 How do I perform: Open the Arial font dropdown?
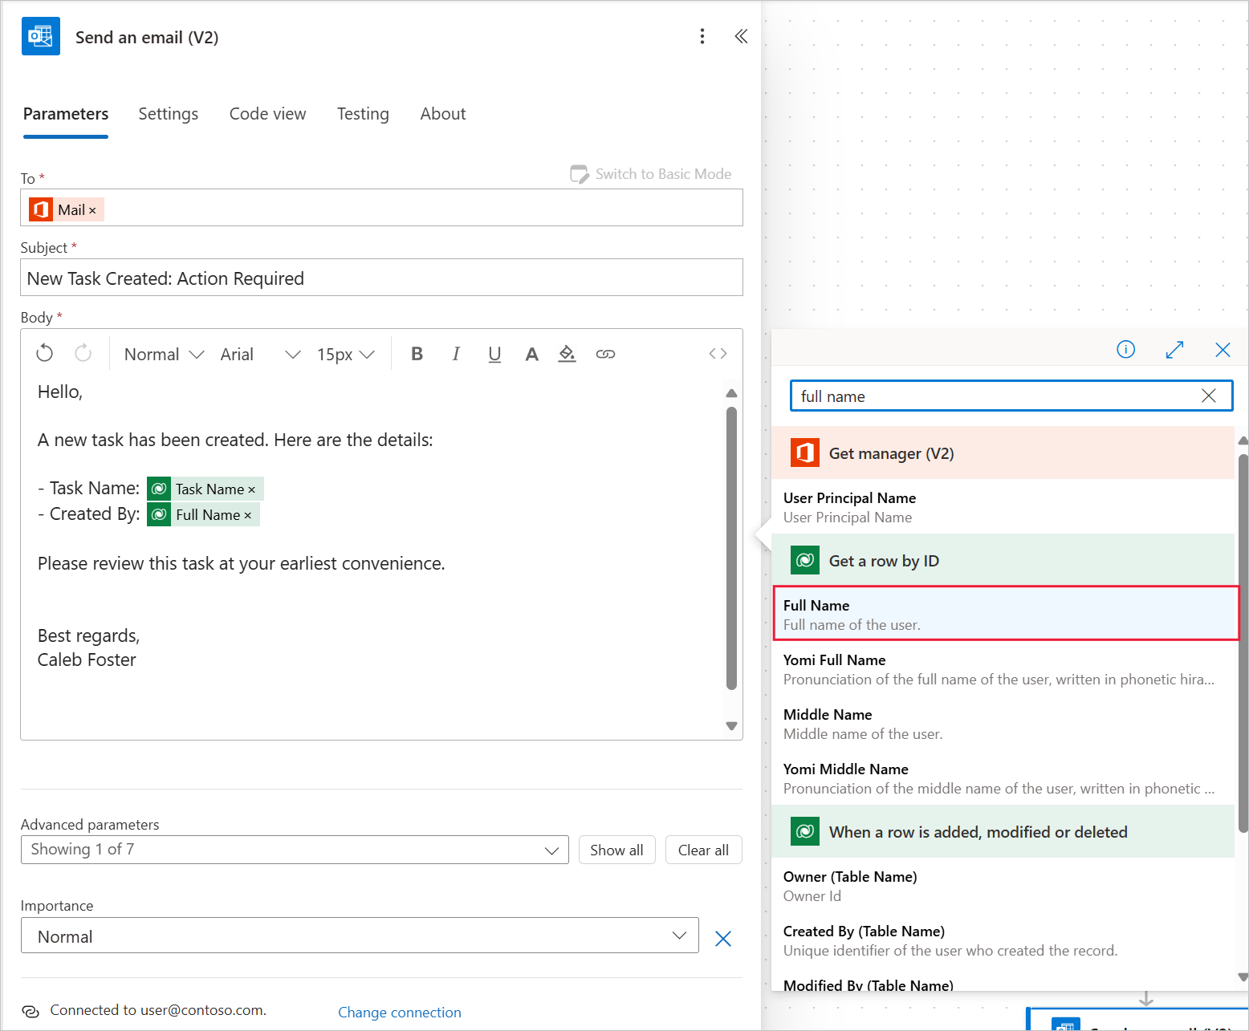point(260,354)
